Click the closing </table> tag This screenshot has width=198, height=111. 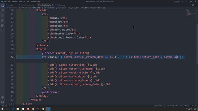point(35,100)
